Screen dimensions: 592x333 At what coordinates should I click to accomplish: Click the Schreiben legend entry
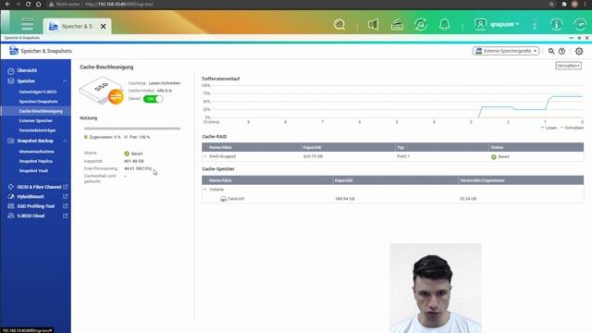[x=572, y=128]
